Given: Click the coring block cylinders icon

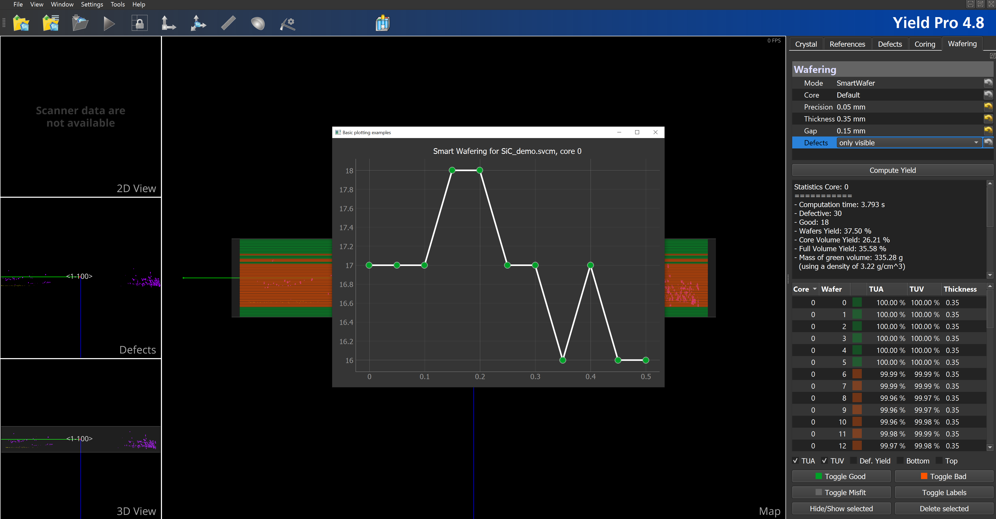Looking at the screenshot, I should click(382, 23).
